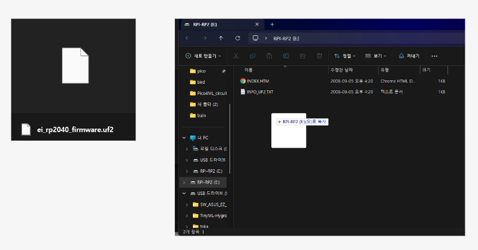Viewport: 478px width, 250px height.
Task: Go up one folder level
Action: click(x=220, y=38)
